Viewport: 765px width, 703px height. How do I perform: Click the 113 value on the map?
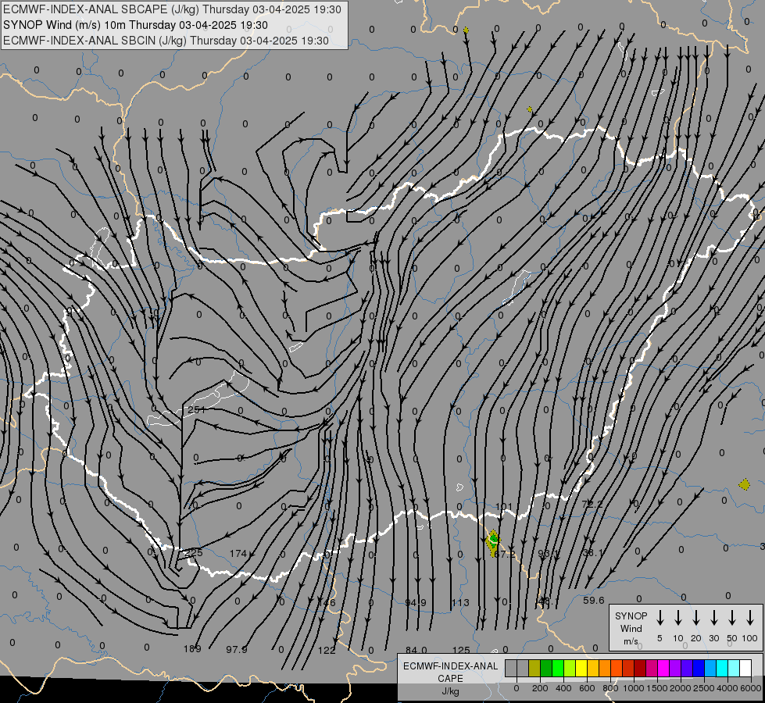click(460, 602)
